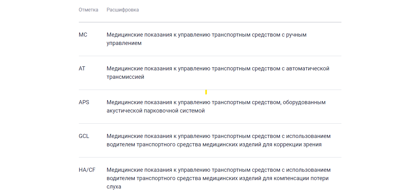Click the column header Расшифровка
Viewport: 419px width, 195px height.
click(123, 10)
